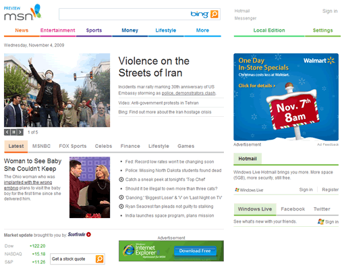
Task: Open the Lifestyle navigation tab
Action: pyautogui.click(x=166, y=30)
